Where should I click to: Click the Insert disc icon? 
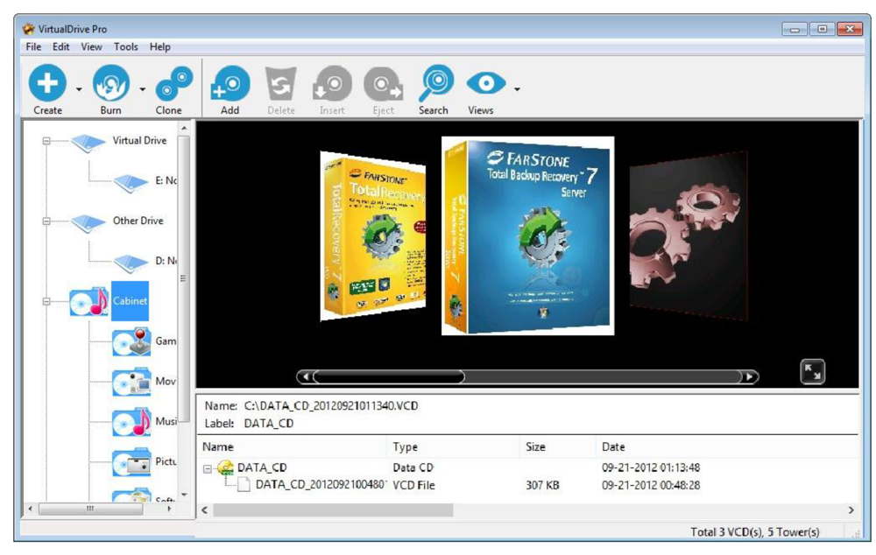tap(332, 84)
